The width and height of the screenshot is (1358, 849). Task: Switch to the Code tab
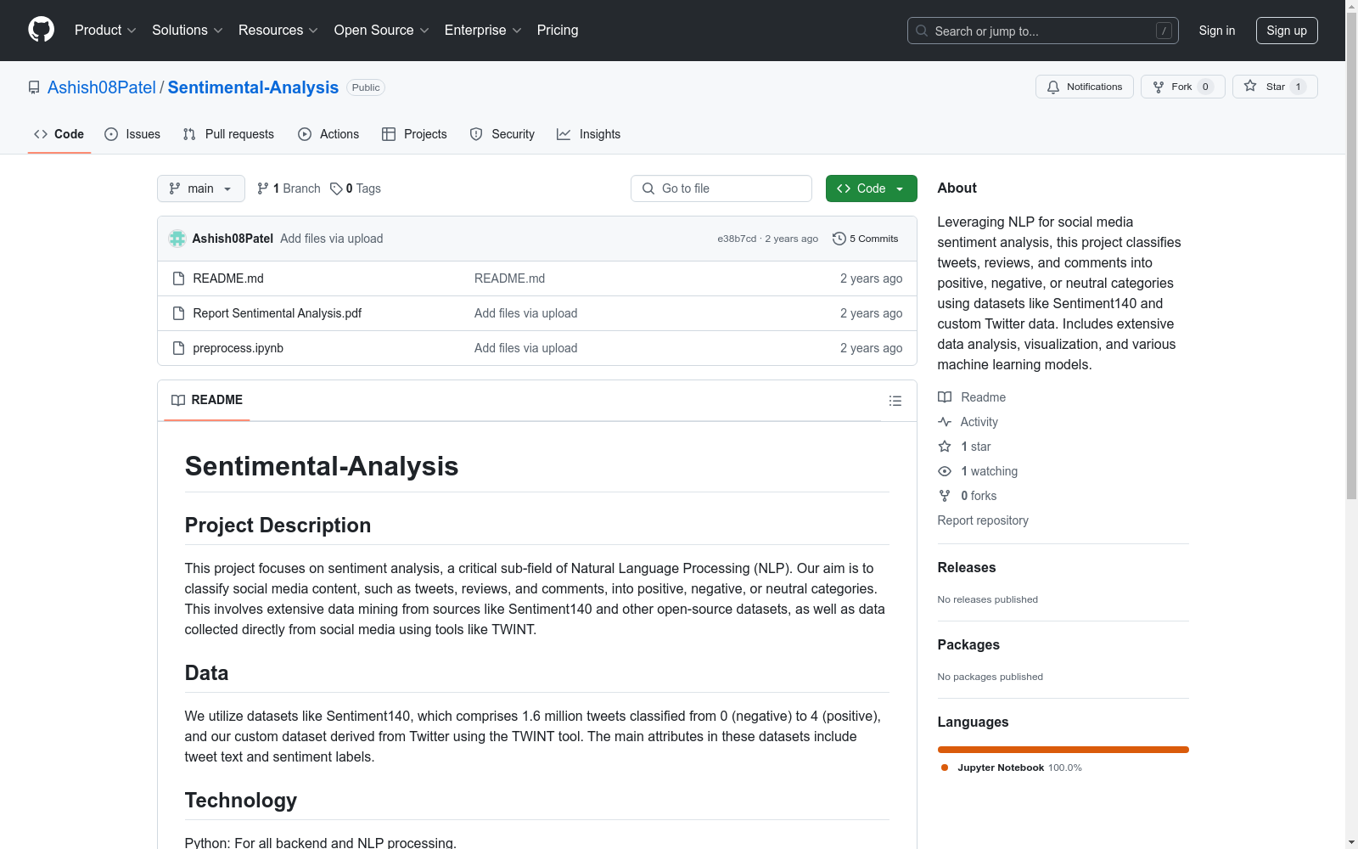pos(59,134)
